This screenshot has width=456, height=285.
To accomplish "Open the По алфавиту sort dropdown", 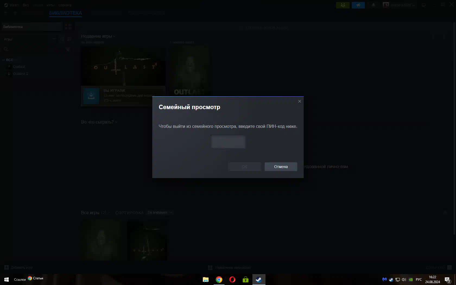I will (160, 213).
